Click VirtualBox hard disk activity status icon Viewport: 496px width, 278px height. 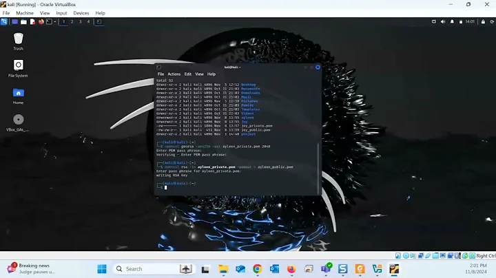[x=398, y=255]
